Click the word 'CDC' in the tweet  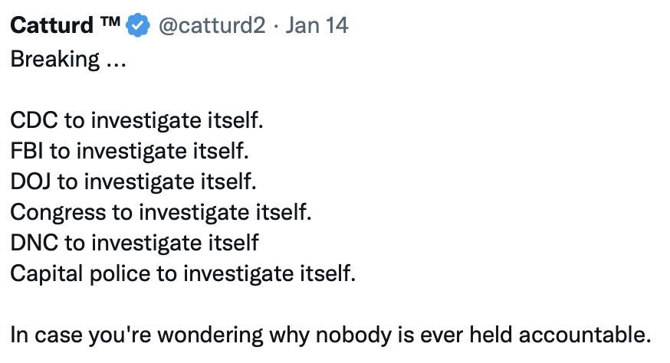coord(30,121)
